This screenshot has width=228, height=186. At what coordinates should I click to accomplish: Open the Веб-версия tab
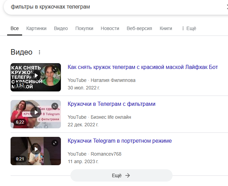139,29
